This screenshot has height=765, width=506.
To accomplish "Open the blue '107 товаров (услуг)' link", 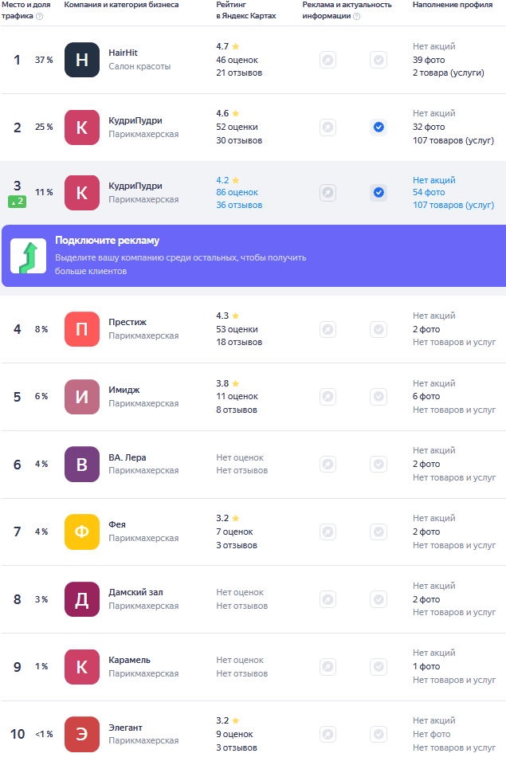I will point(453,205).
